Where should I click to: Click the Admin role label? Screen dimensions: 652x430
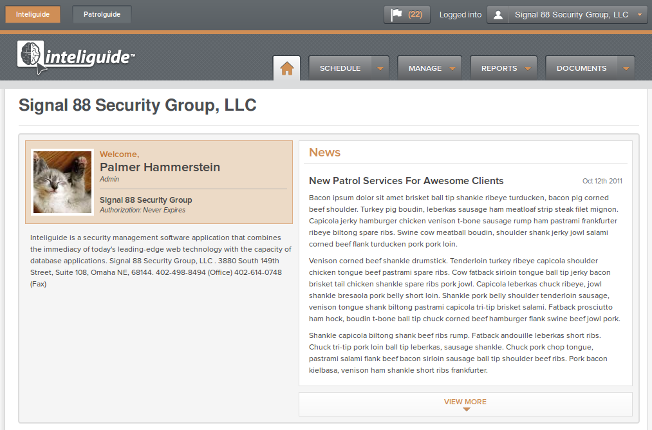click(x=109, y=179)
